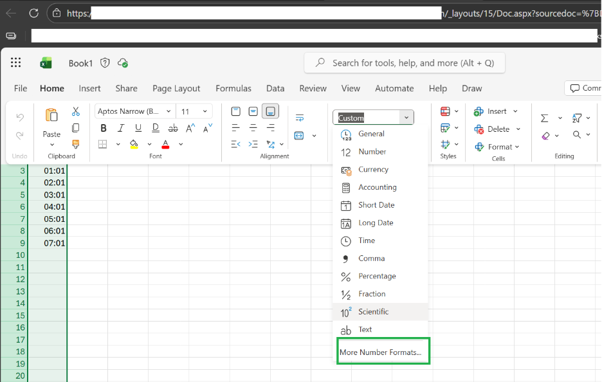Viewport: 602px width, 382px height.
Task: Select Percentage format from list
Action: [x=380, y=277]
